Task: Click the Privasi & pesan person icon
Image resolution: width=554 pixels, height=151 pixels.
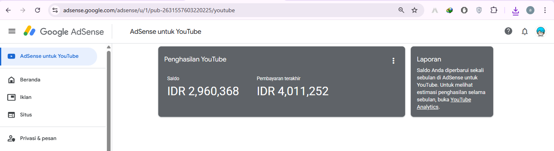Action: (11, 138)
